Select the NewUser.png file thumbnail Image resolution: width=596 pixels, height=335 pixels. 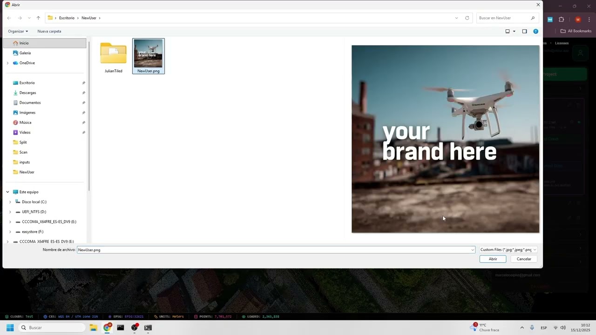click(149, 56)
